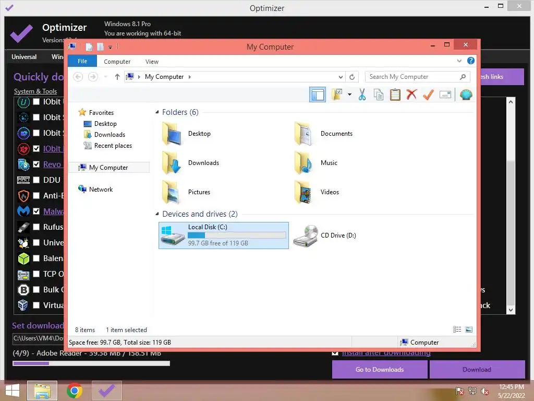Viewport: 534px width, 401px height.
Task: Click the Copy icon in toolbar
Action: pyautogui.click(x=379, y=95)
